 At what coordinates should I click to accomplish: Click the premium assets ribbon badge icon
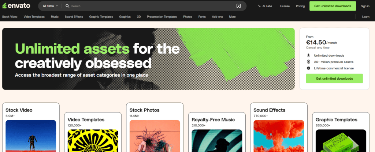[x=308, y=62]
